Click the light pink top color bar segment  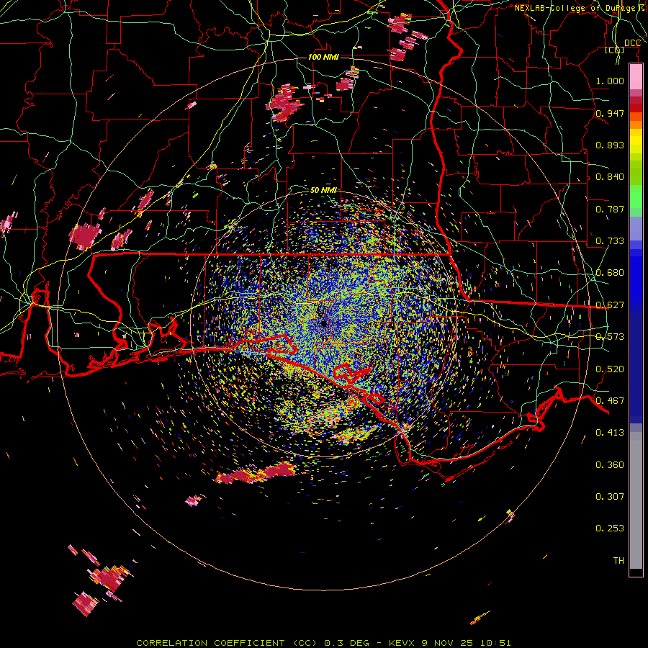[x=636, y=76]
